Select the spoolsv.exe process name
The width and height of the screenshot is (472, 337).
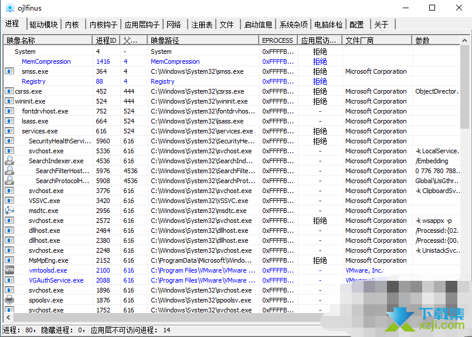pyautogui.click(x=46, y=300)
